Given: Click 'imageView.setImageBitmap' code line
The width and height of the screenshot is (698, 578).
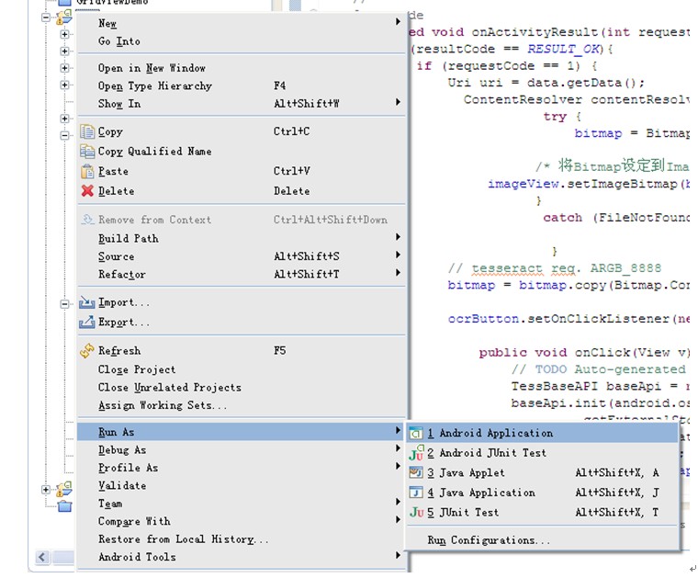Looking at the screenshot, I should click(589, 184).
